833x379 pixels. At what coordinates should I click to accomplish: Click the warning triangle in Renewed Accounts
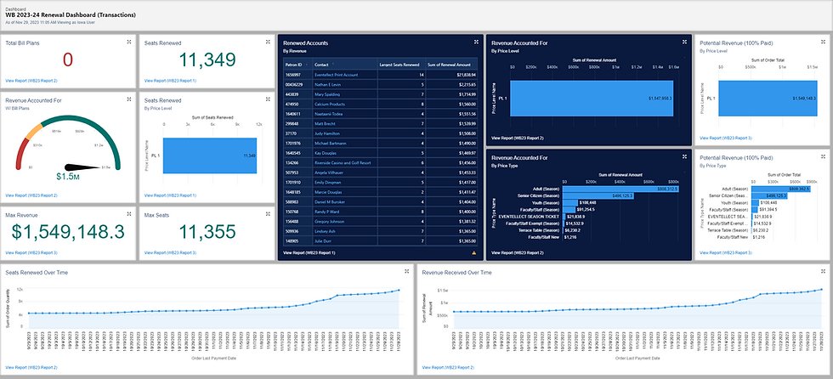[x=473, y=253]
